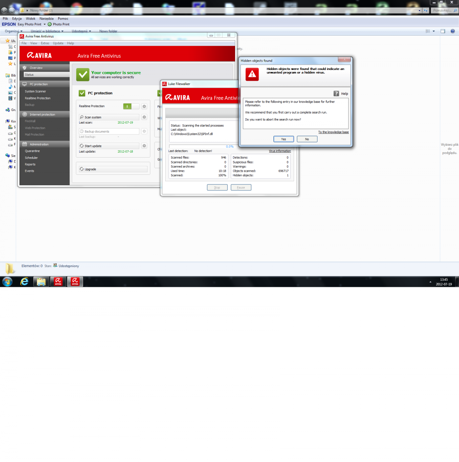Click the Start update button

[109, 146]
